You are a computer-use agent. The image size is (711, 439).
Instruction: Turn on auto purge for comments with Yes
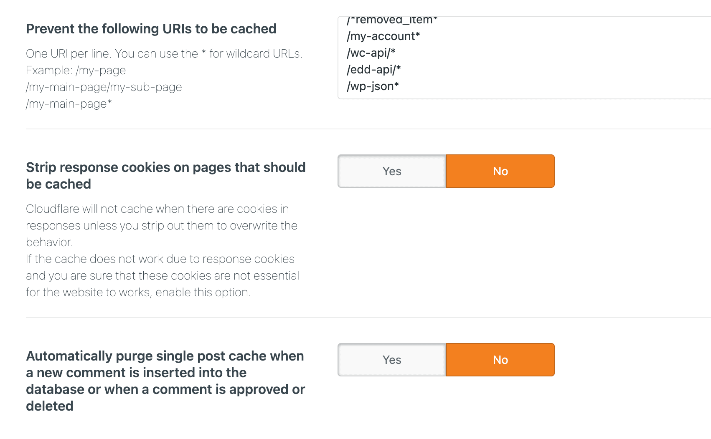tap(392, 360)
